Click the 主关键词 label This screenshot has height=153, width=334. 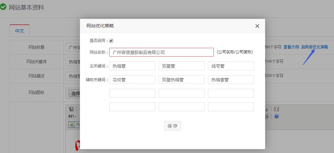pos(99,66)
